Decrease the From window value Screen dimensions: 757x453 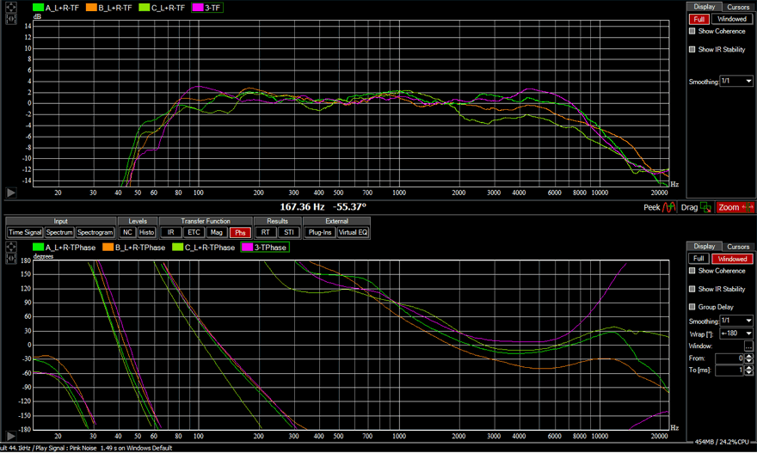[x=748, y=361]
